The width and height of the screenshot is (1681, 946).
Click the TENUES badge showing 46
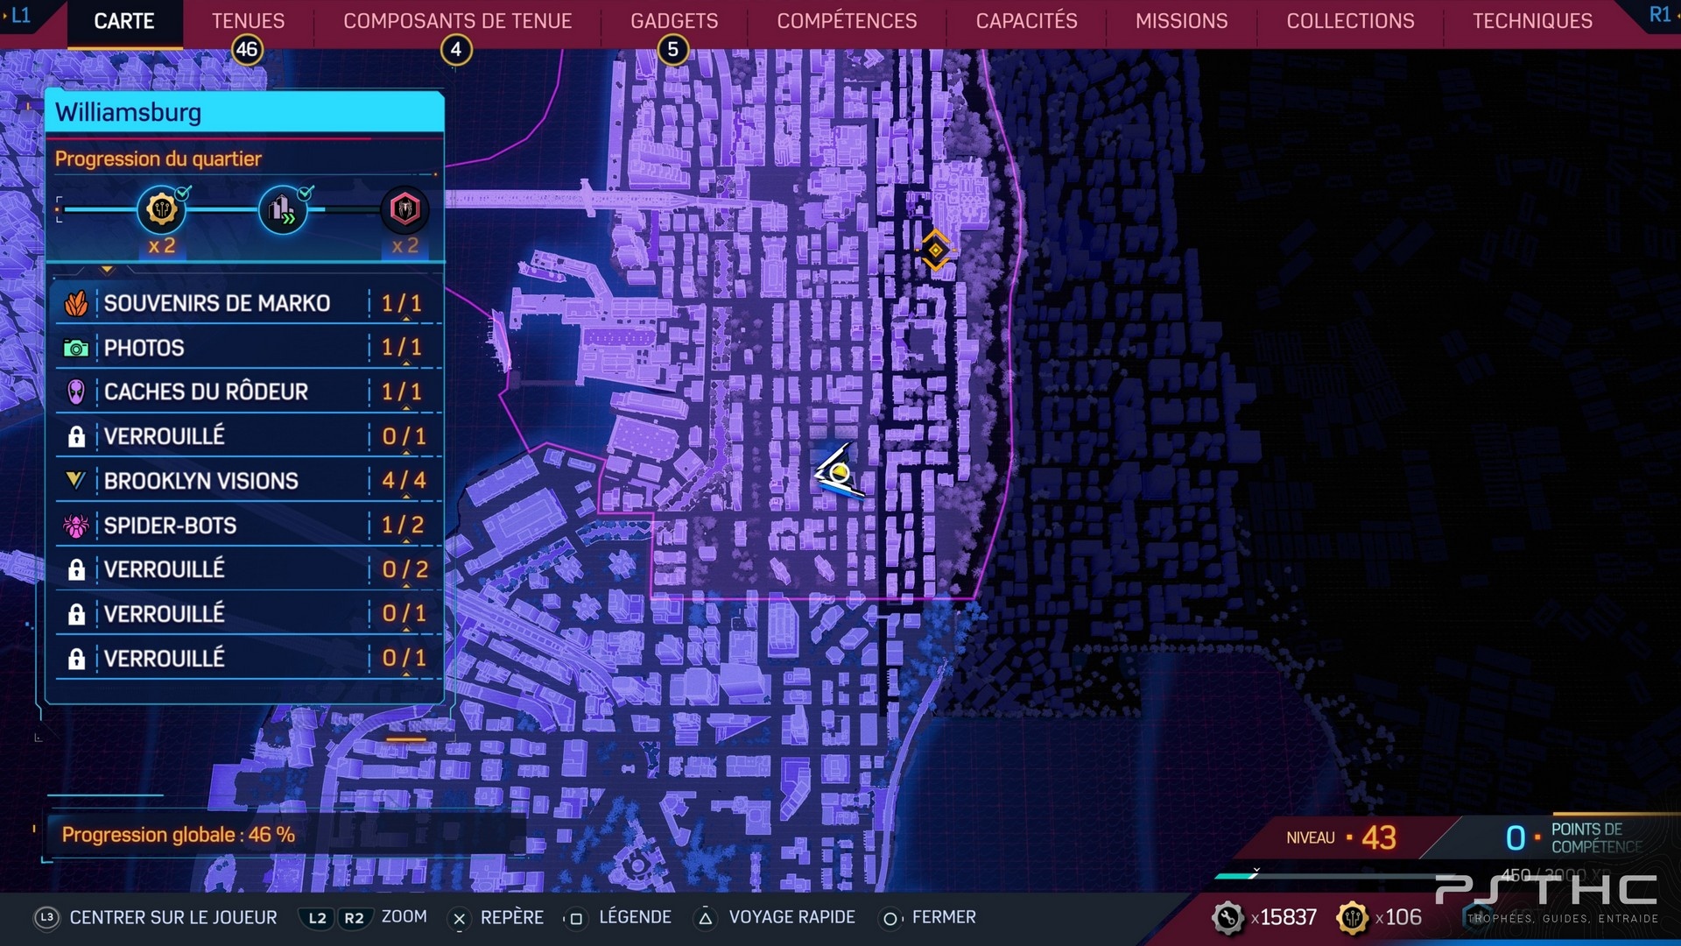coord(247,50)
